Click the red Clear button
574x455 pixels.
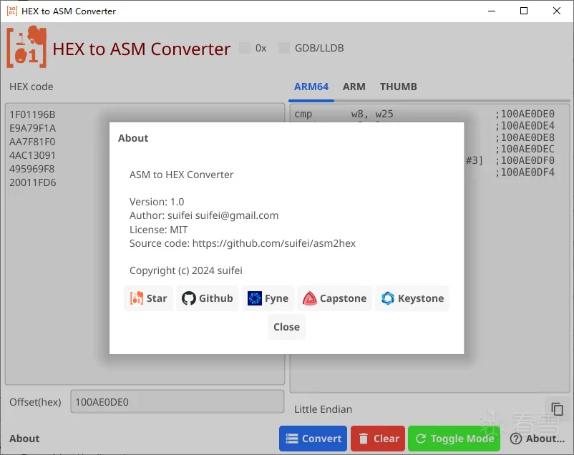coord(378,438)
